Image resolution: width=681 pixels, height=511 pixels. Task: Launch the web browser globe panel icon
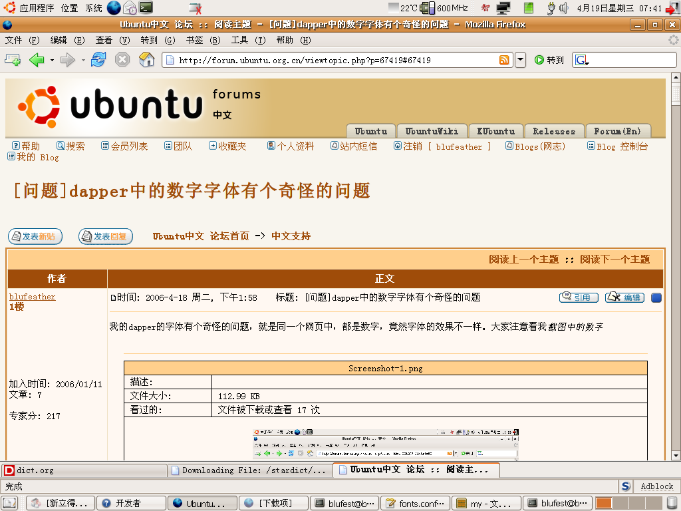pyautogui.click(x=114, y=7)
